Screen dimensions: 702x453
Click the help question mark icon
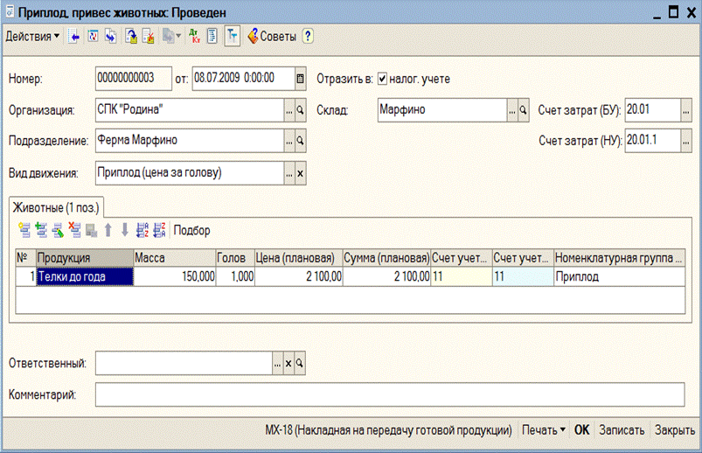pyautogui.click(x=308, y=37)
